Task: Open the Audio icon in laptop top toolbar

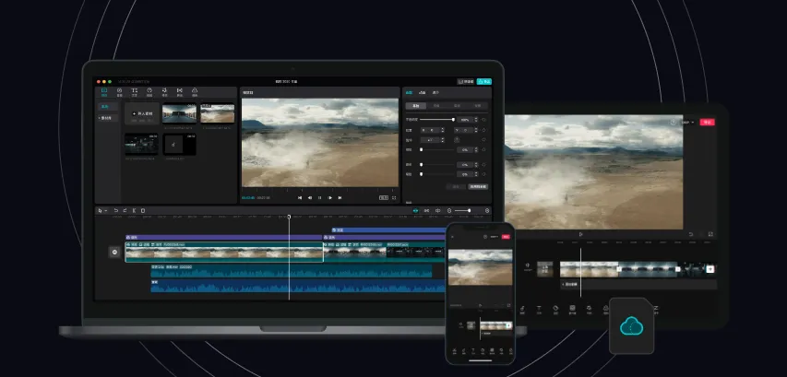Action: coord(119,92)
